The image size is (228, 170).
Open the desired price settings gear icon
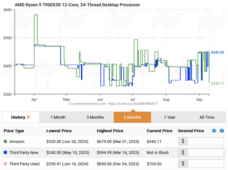214,131
